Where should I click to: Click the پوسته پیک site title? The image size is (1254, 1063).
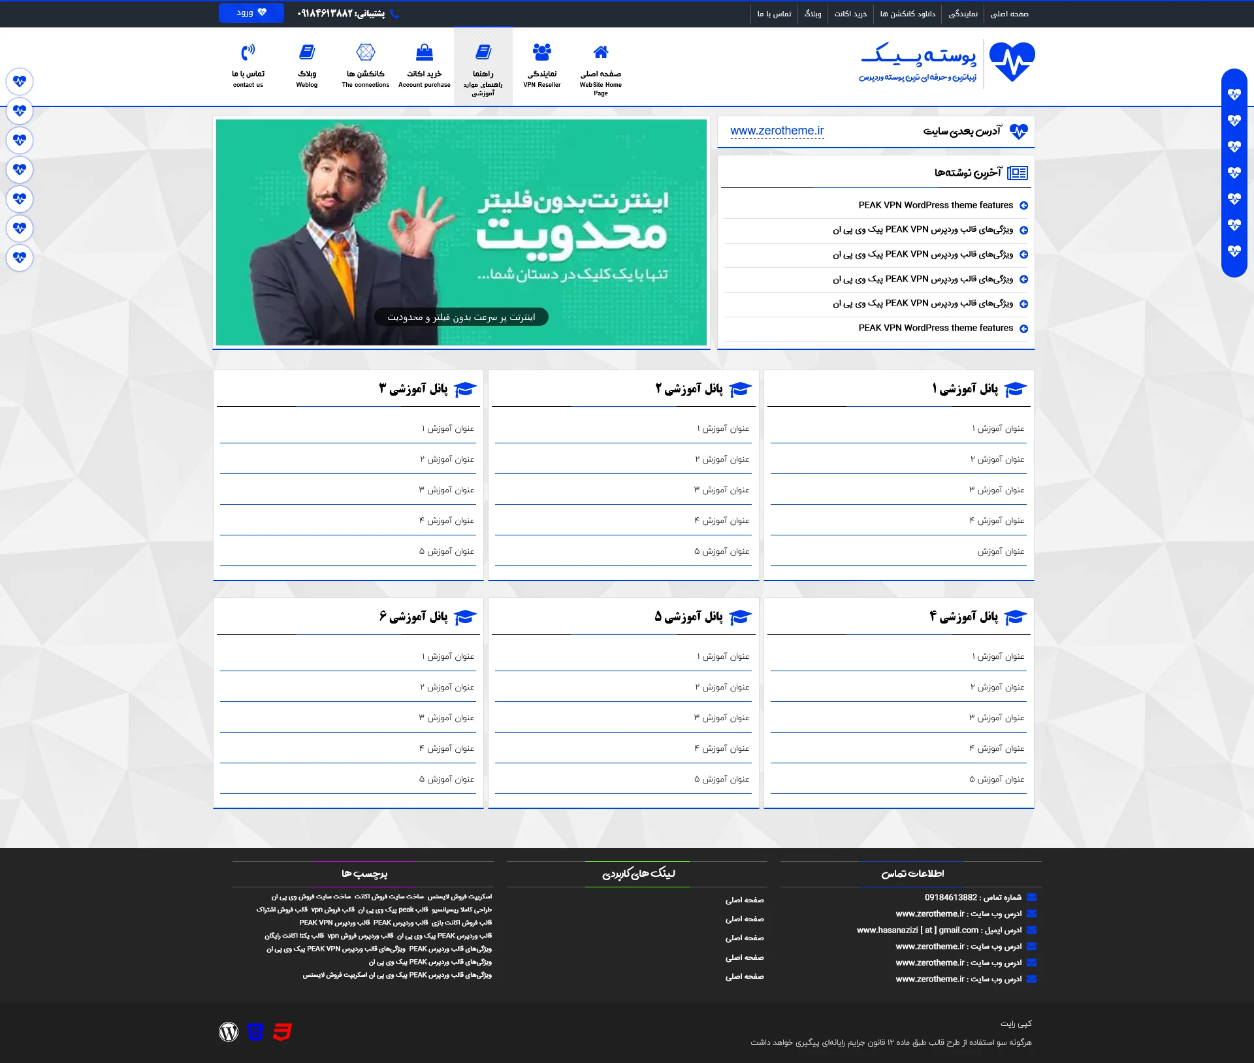point(918,55)
